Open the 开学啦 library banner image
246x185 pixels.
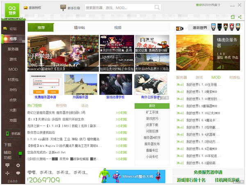point(63,53)
